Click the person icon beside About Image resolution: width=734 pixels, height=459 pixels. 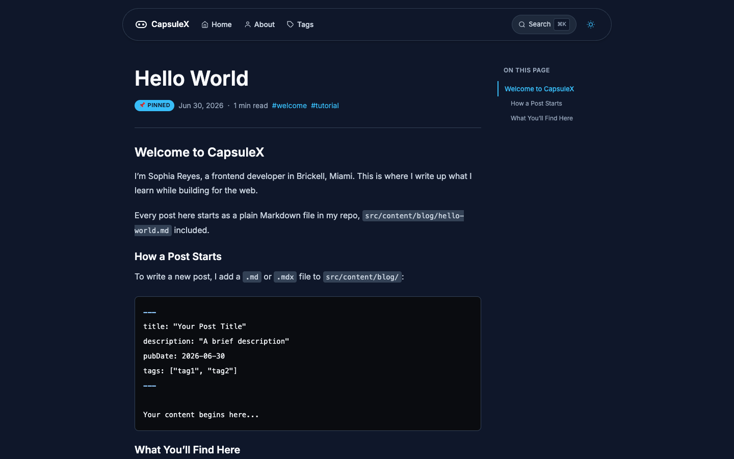point(248,24)
